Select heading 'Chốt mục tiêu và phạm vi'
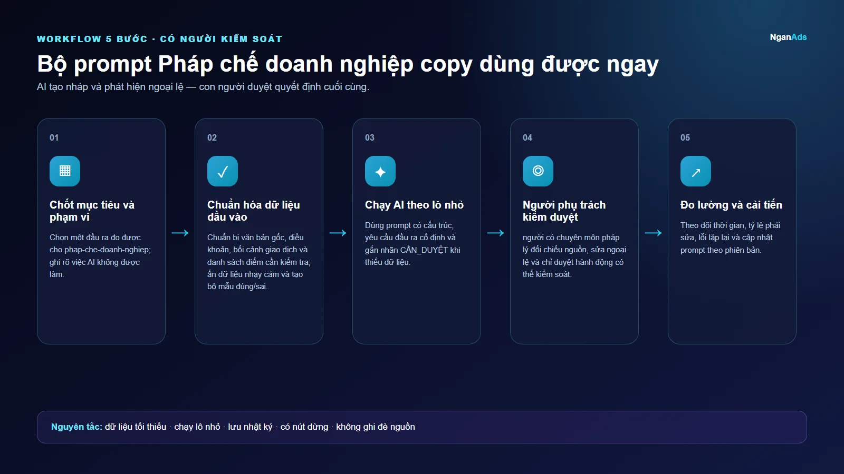 click(92, 211)
